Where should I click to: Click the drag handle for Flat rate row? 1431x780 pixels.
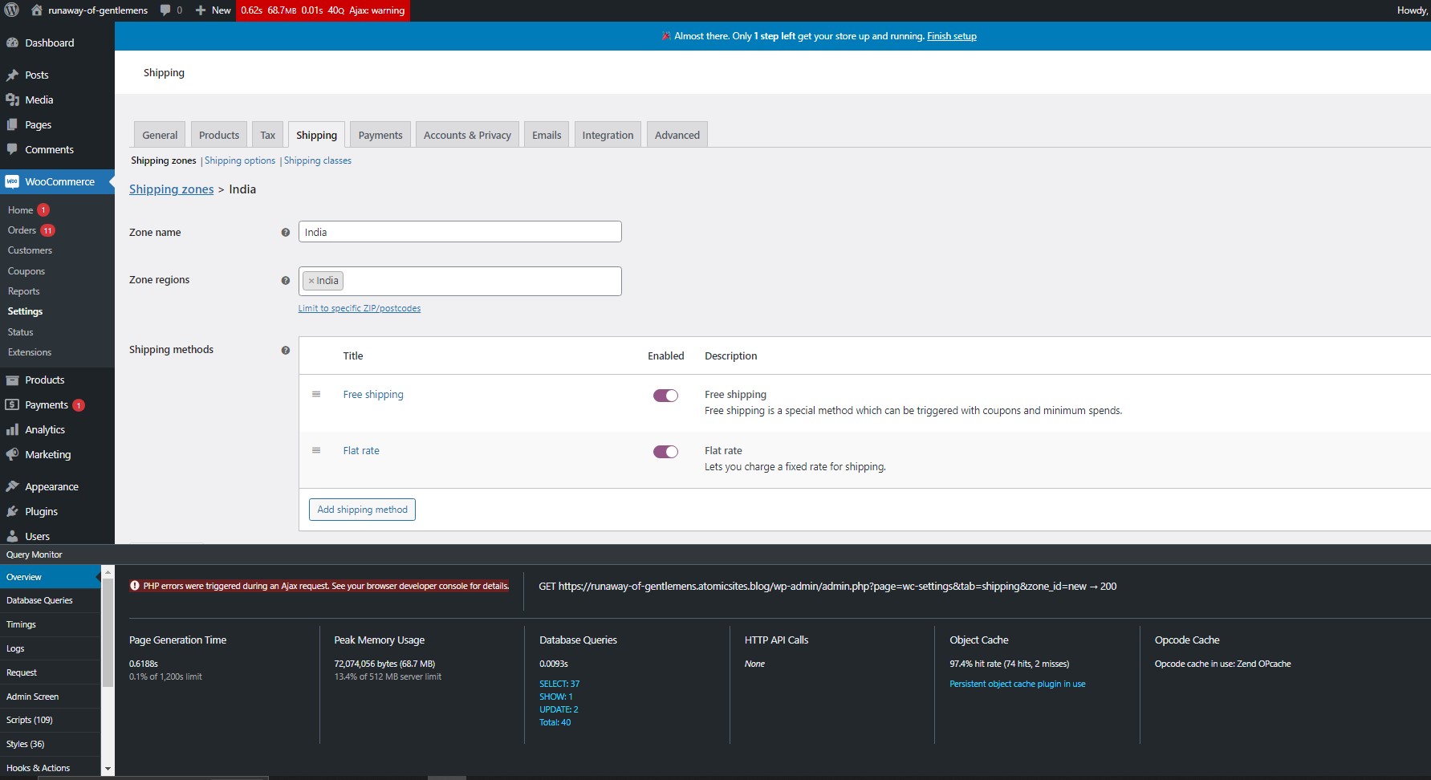tap(316, 450)
